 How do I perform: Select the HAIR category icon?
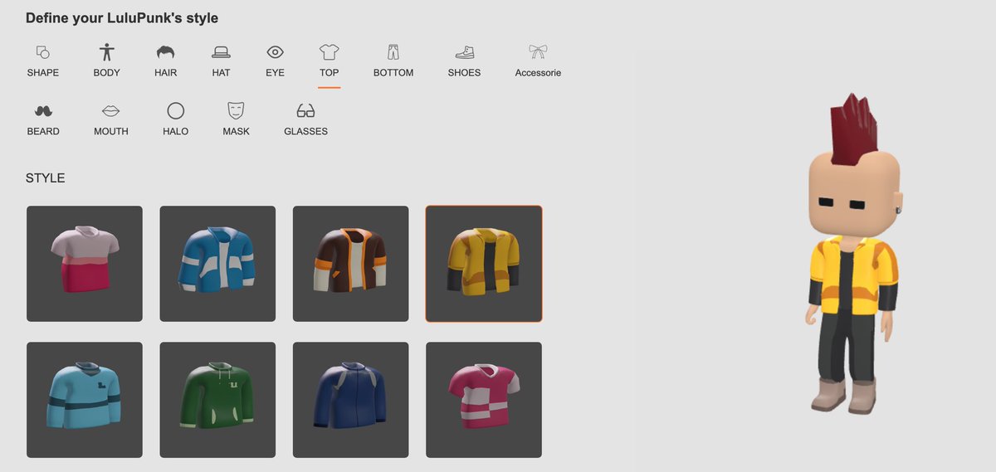[166, 52]
